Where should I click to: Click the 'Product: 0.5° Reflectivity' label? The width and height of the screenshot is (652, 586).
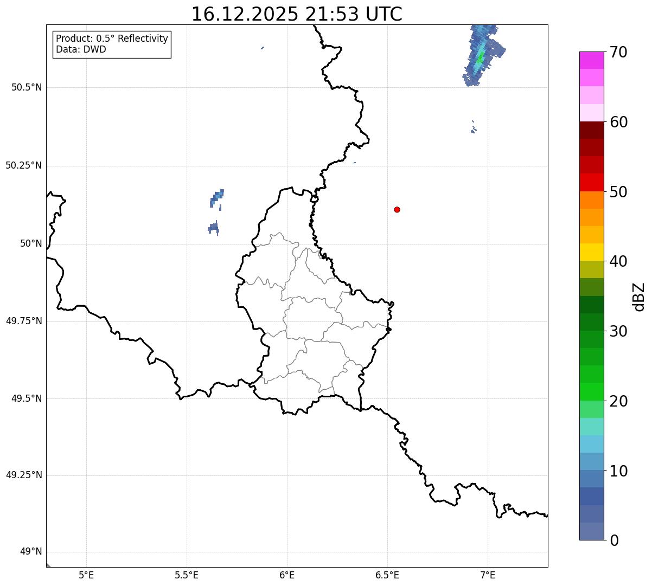[112, 39]
